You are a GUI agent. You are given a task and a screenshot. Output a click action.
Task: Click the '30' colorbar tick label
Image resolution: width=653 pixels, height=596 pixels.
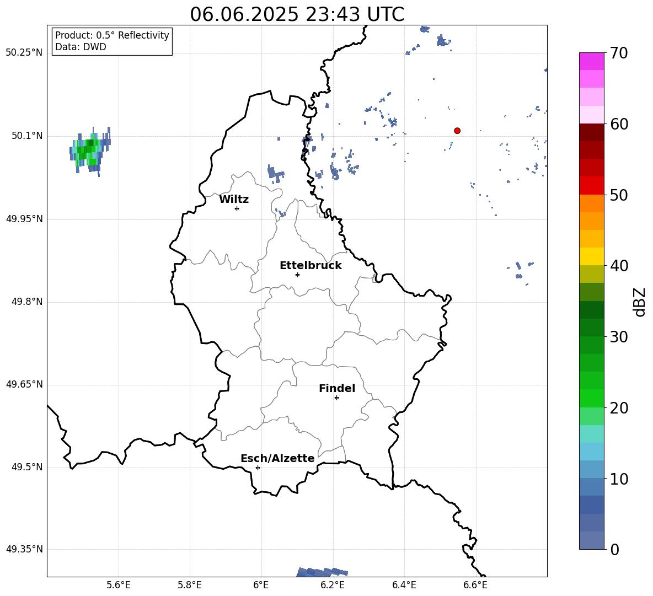click(619, 337)
